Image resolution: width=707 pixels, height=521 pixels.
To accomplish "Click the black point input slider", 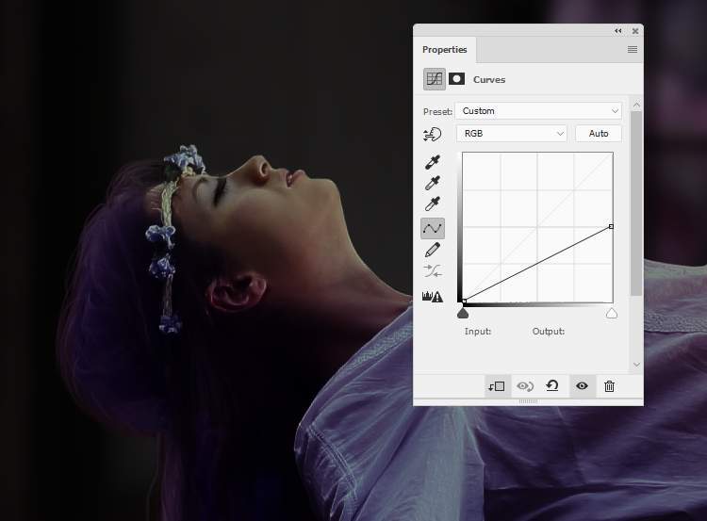I will tap(463, 313).
